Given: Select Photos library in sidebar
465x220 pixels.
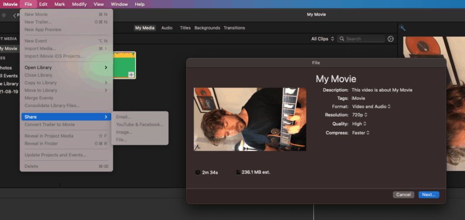Looking at the screenshot, I should point(6,68).
